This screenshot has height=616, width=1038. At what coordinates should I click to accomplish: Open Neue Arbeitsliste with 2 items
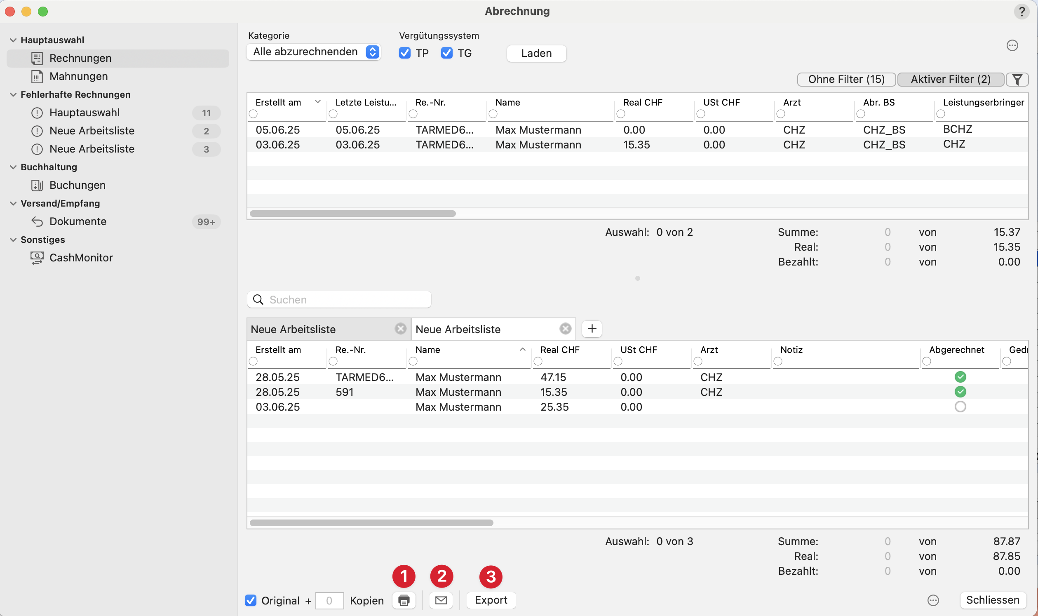[118, 131]
